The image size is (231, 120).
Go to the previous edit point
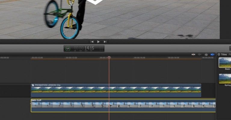92,42
